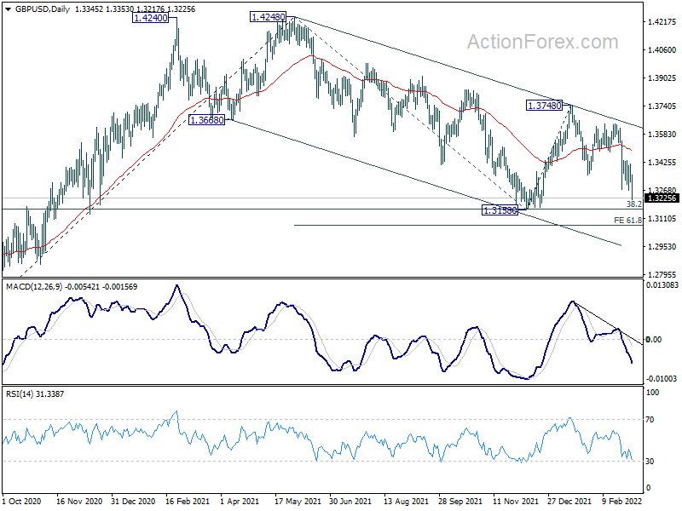Select the 17 May 2021 date marker
The height and width of the screenshot is (511, 682).
298,501
